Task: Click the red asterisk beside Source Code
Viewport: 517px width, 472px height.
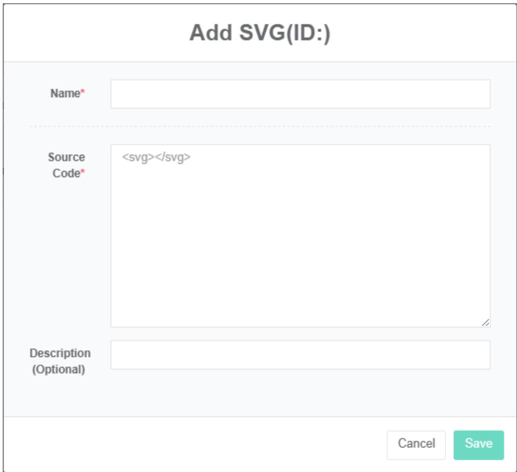Action: [x=83, y=173]
